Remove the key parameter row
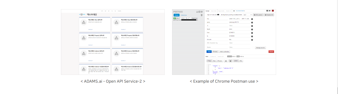The height and width of the screenshot is (94, 338). click(x=252, y=19)
